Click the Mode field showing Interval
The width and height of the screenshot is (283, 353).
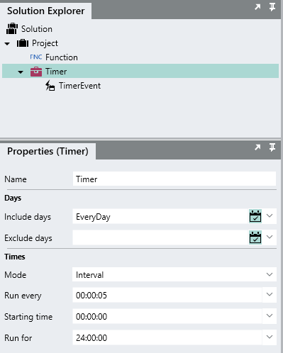click(174, 274)
